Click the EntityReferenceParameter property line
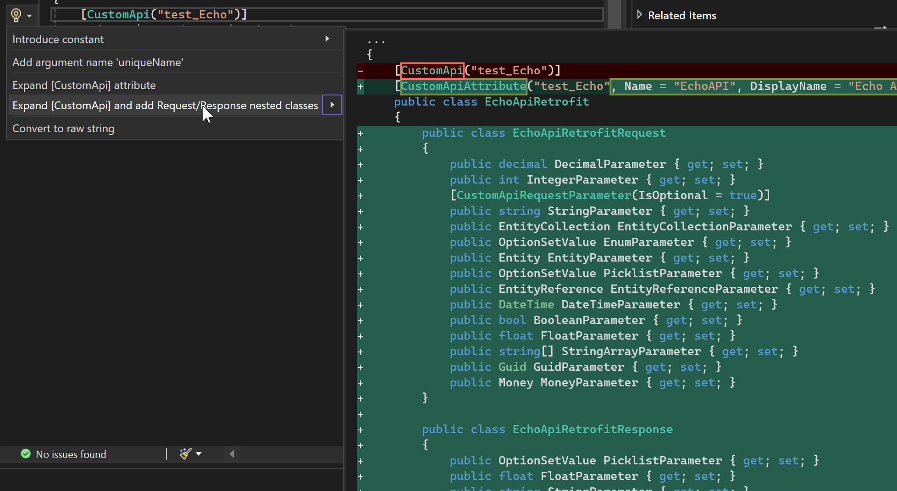 coord(662,289)
